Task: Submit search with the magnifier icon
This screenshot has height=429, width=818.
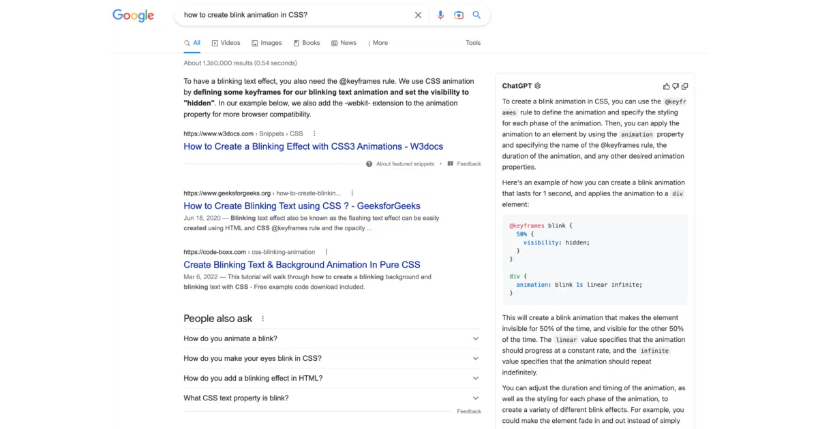Action: click(476, 15)
